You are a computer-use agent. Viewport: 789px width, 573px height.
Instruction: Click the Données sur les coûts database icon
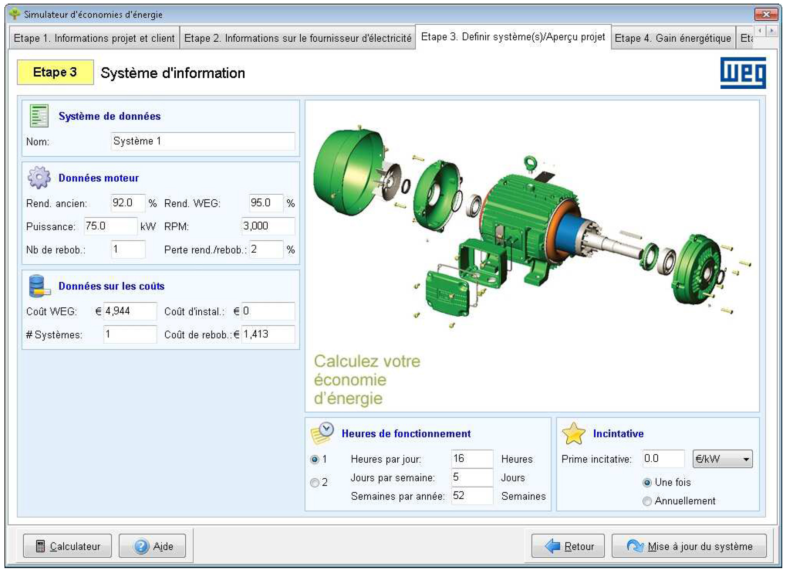[x=39, y=286]
